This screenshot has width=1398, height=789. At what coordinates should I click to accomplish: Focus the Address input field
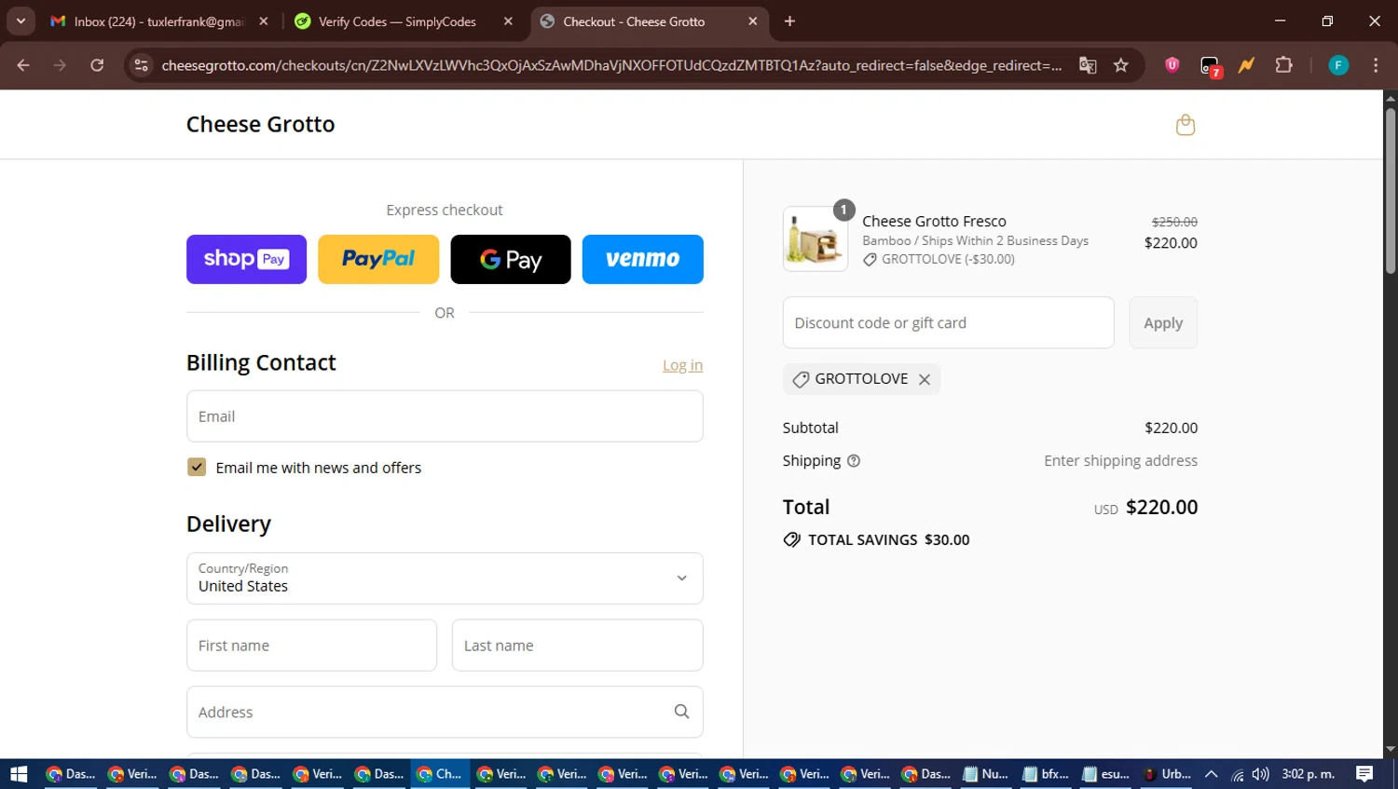(445, 712)
